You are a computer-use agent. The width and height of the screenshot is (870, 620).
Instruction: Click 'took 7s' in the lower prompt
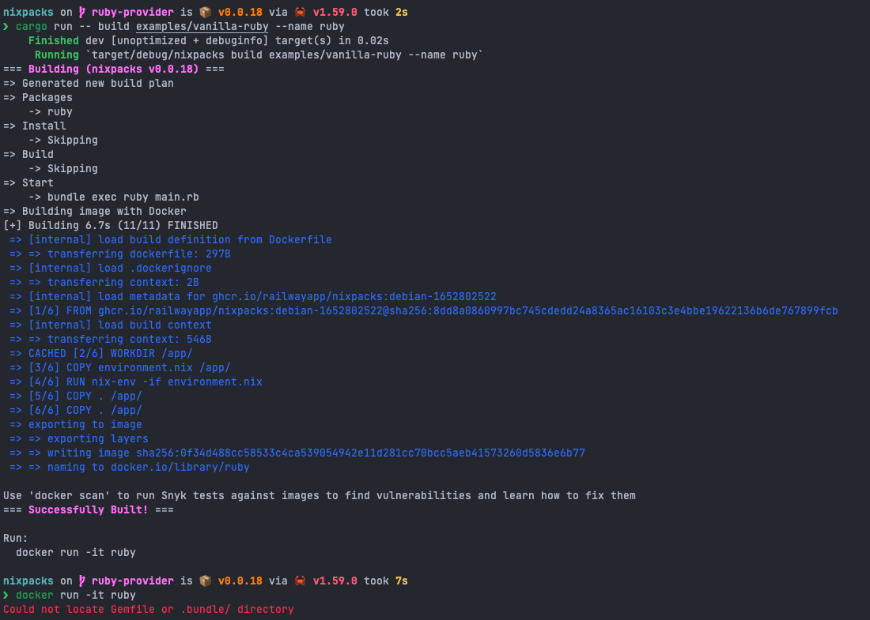click(x=386, y=581)
